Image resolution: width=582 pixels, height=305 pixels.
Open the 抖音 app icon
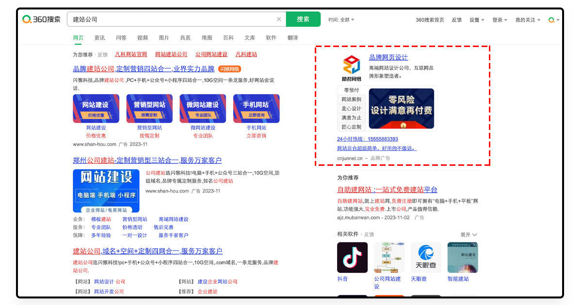coord(352,257)
